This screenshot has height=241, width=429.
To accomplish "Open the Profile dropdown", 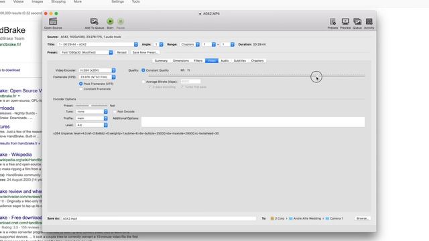I will point(92,118).
